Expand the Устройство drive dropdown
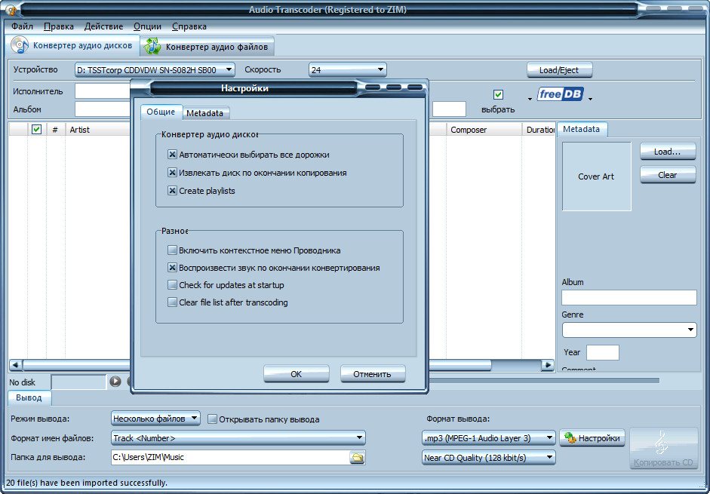Image resolution: width=710 pixels, height=494 pixels. tap(229, 70)
